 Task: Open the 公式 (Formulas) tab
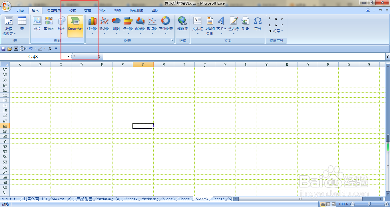(x=73, y=11)
